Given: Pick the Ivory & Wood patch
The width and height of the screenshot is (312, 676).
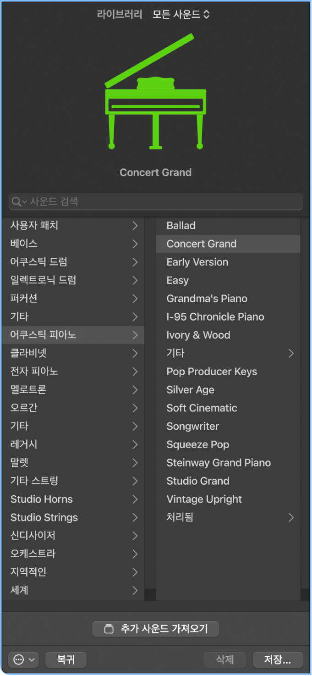Looking at the screenshot, I should point(228,335).
